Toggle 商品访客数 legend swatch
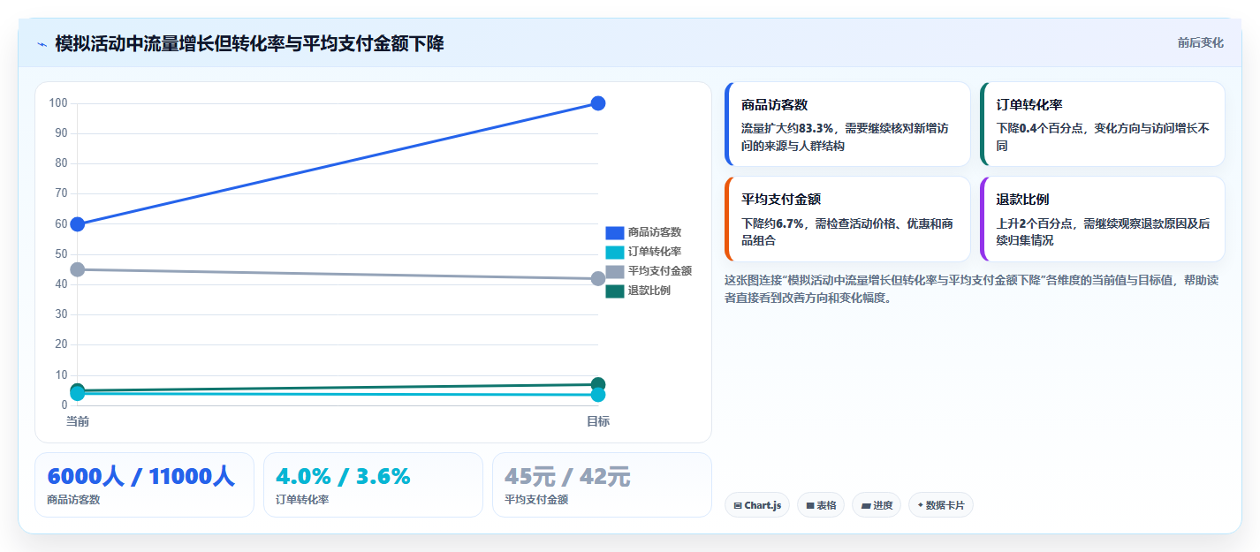The width and height of the screenshot is (1260, 552). 614,232
